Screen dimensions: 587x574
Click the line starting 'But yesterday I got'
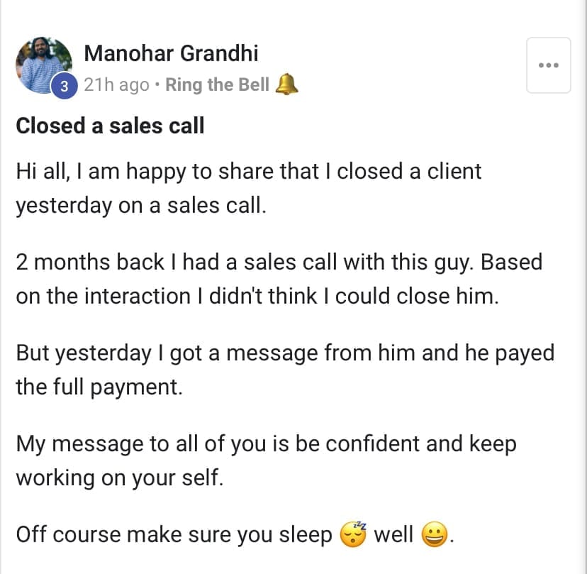pyautogui.click(x=285, y=353)
